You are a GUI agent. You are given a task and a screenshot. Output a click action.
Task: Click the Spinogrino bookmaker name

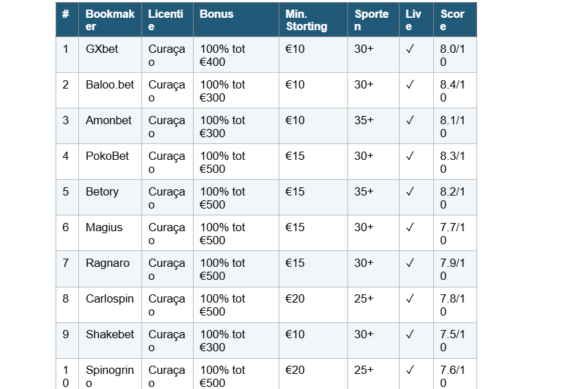tap(109, 376)
